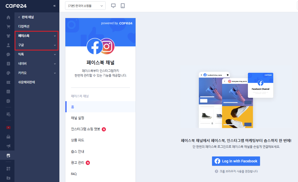Screen dimensions: 298x182
Task: Expand the 구글 menu chevron
Action: [55, 45]
